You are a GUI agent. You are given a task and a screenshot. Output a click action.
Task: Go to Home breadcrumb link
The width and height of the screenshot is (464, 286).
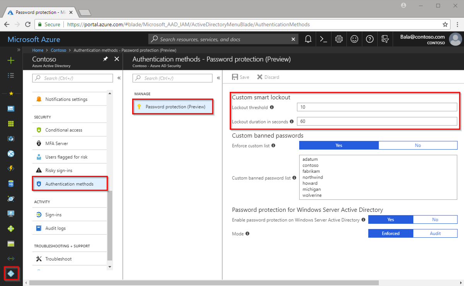coord(38,50)
